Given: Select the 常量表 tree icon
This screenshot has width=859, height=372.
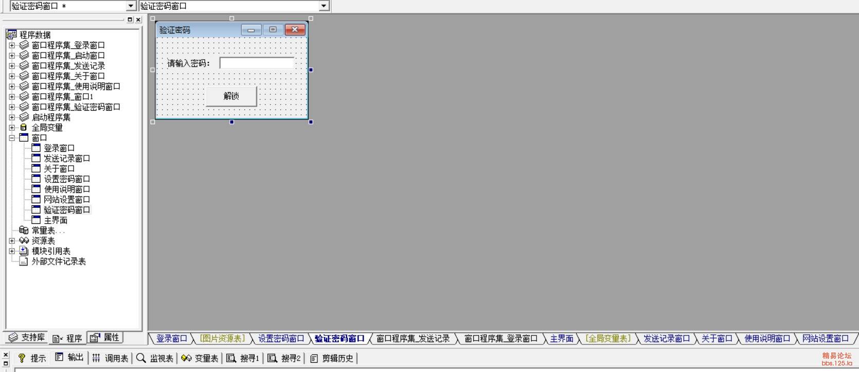Looking at the screenshot, I should click(x=24, y=231).
